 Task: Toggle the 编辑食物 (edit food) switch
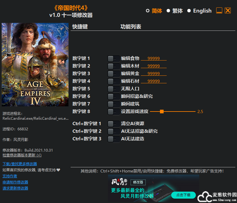click(113, 58)
